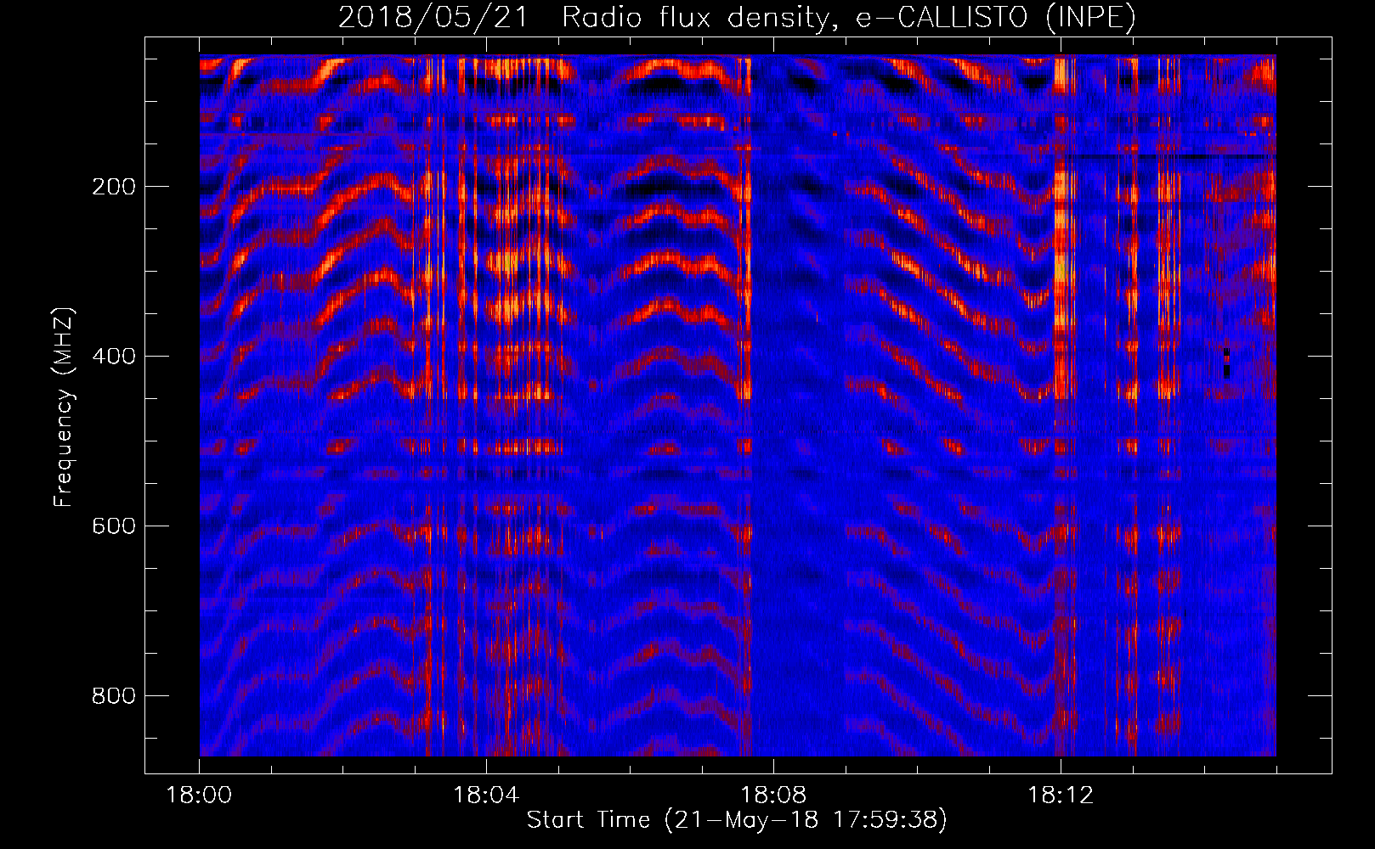Click the 18:00 time tick label
This screenshot has height=849, width=1375.
click(200, 796)
